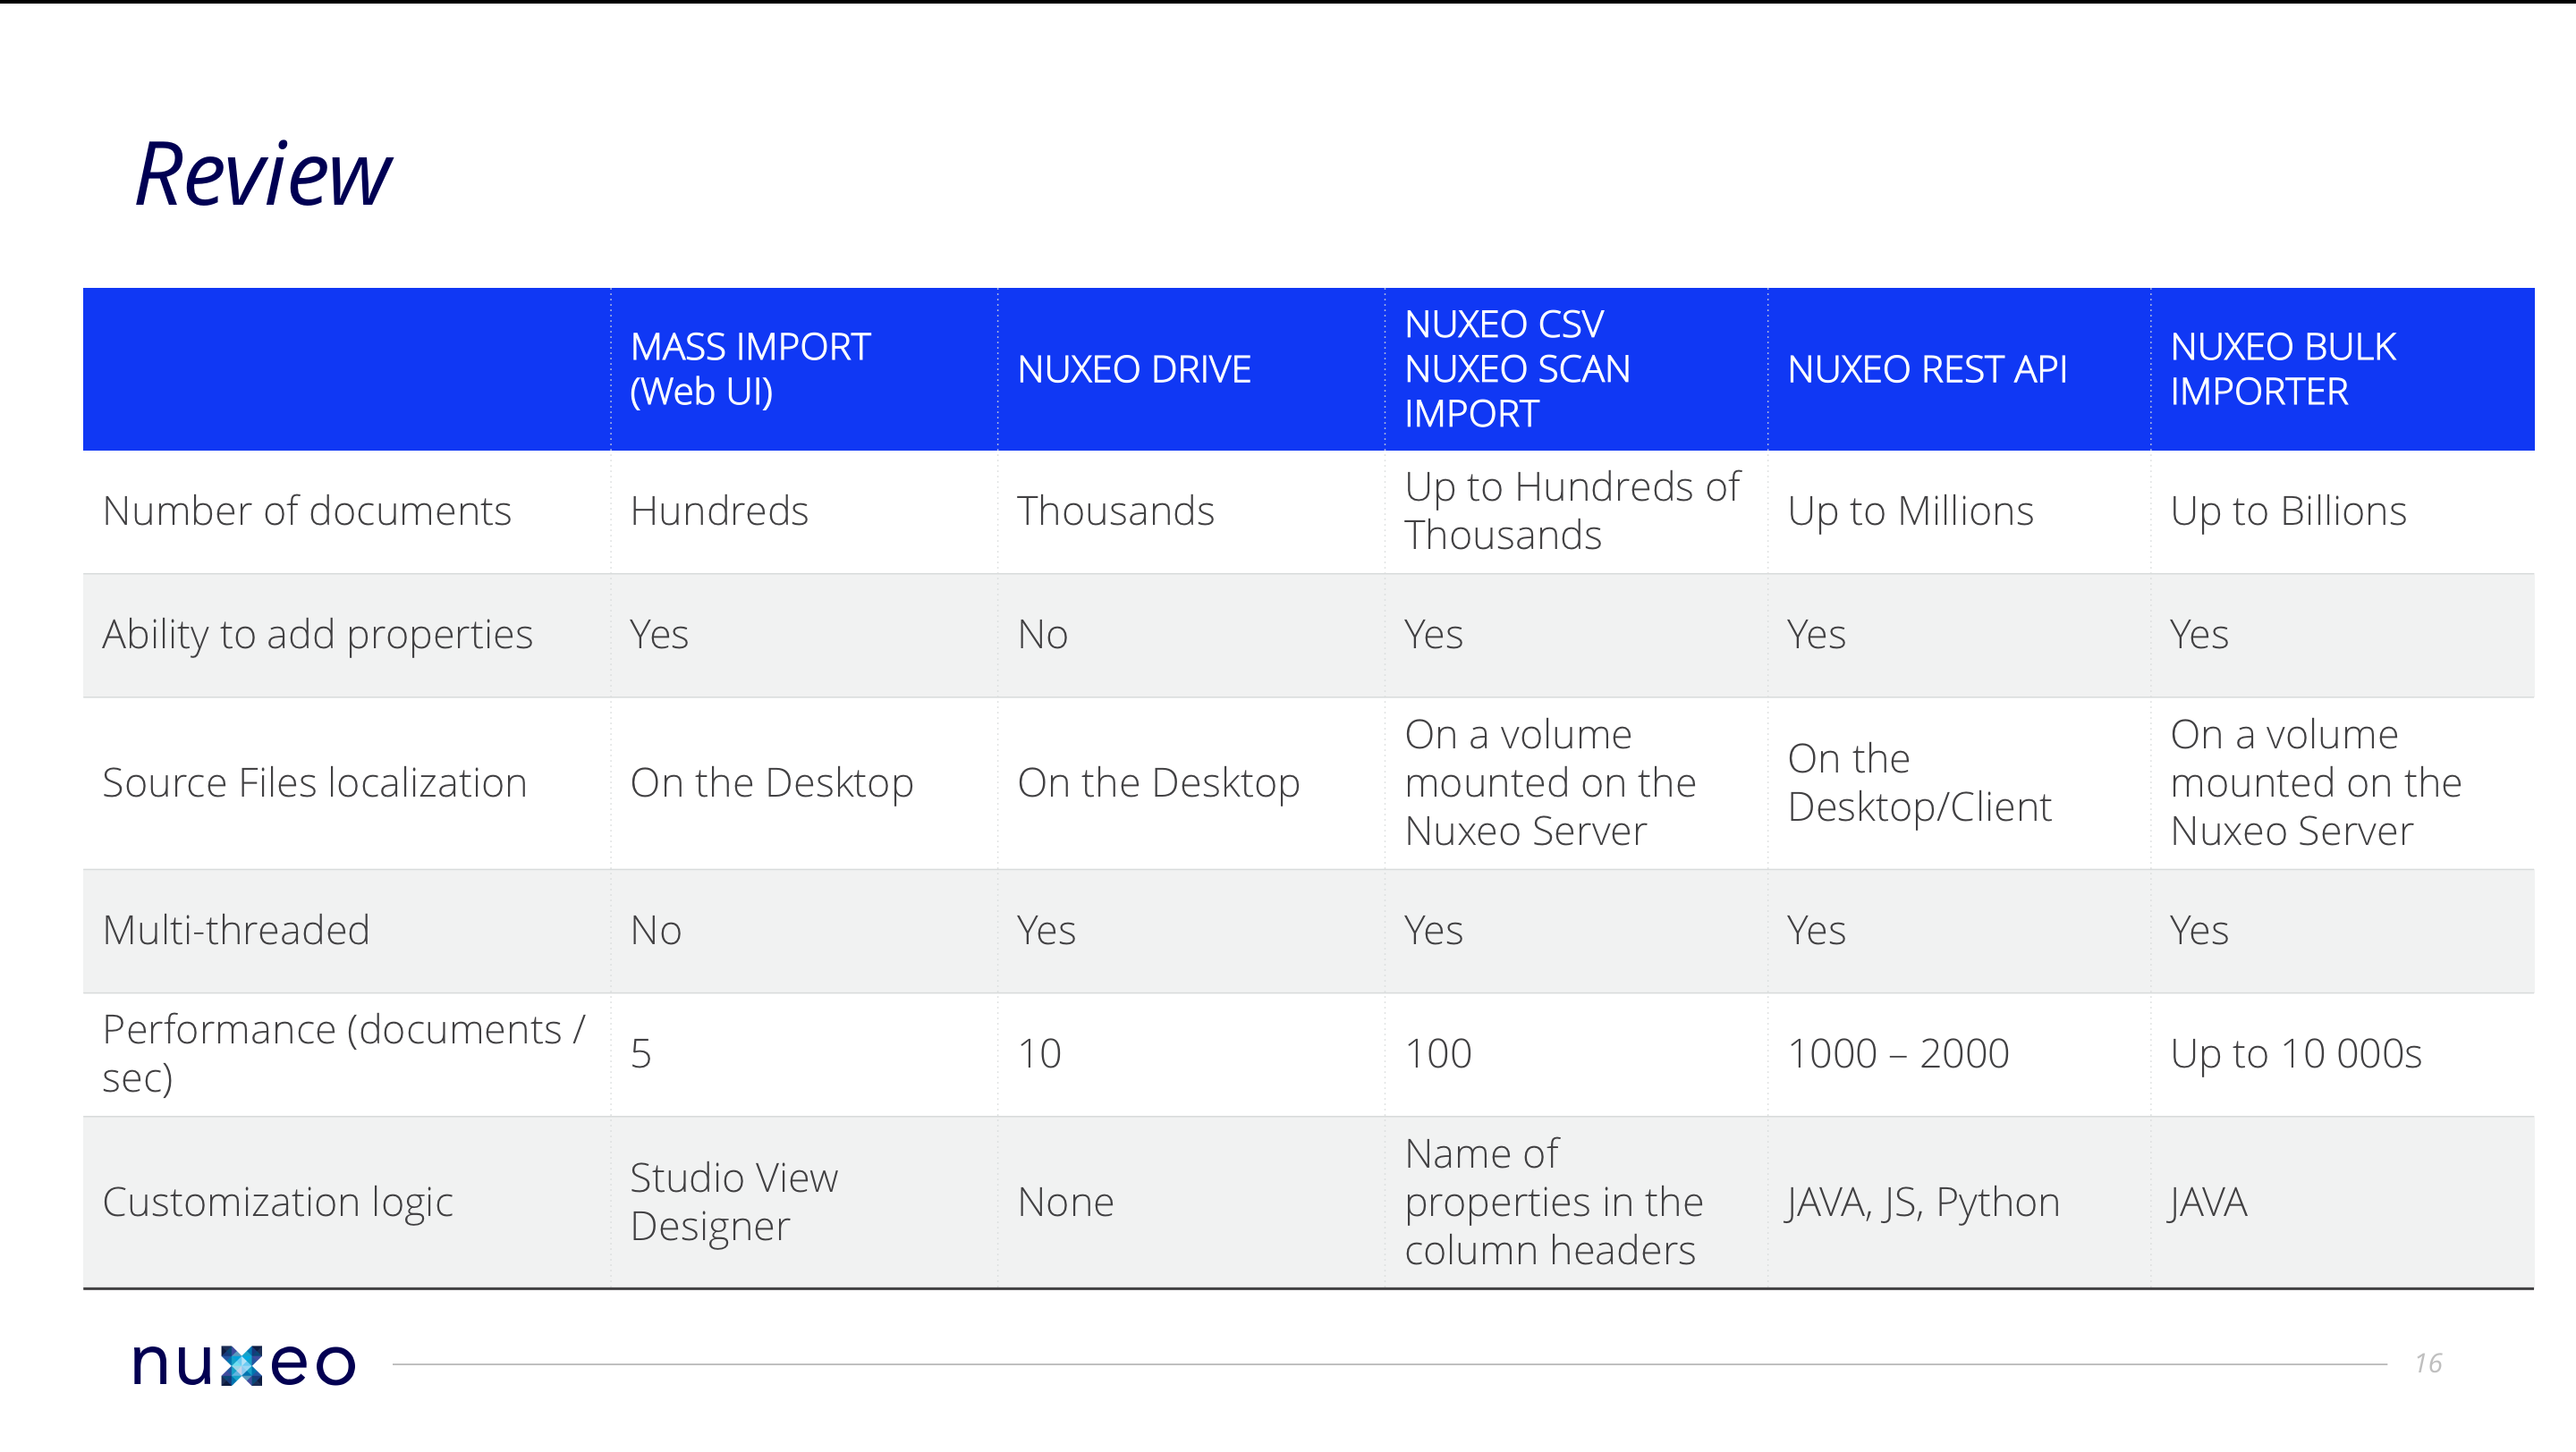2576x1452 pixels.
Task: Click the "Up to 10 000s" cell
Action: 2295,1053
